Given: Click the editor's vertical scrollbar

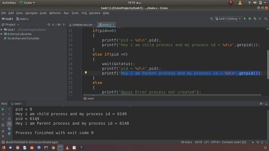Looking at the screenshot, I should 268,64.
